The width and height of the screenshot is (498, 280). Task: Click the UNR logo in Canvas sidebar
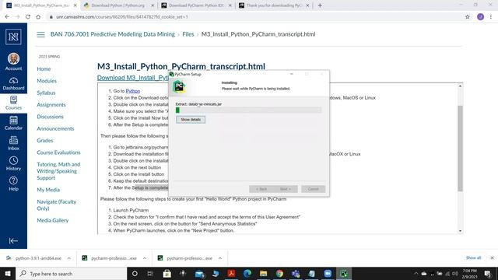click(x=13, y=37)
